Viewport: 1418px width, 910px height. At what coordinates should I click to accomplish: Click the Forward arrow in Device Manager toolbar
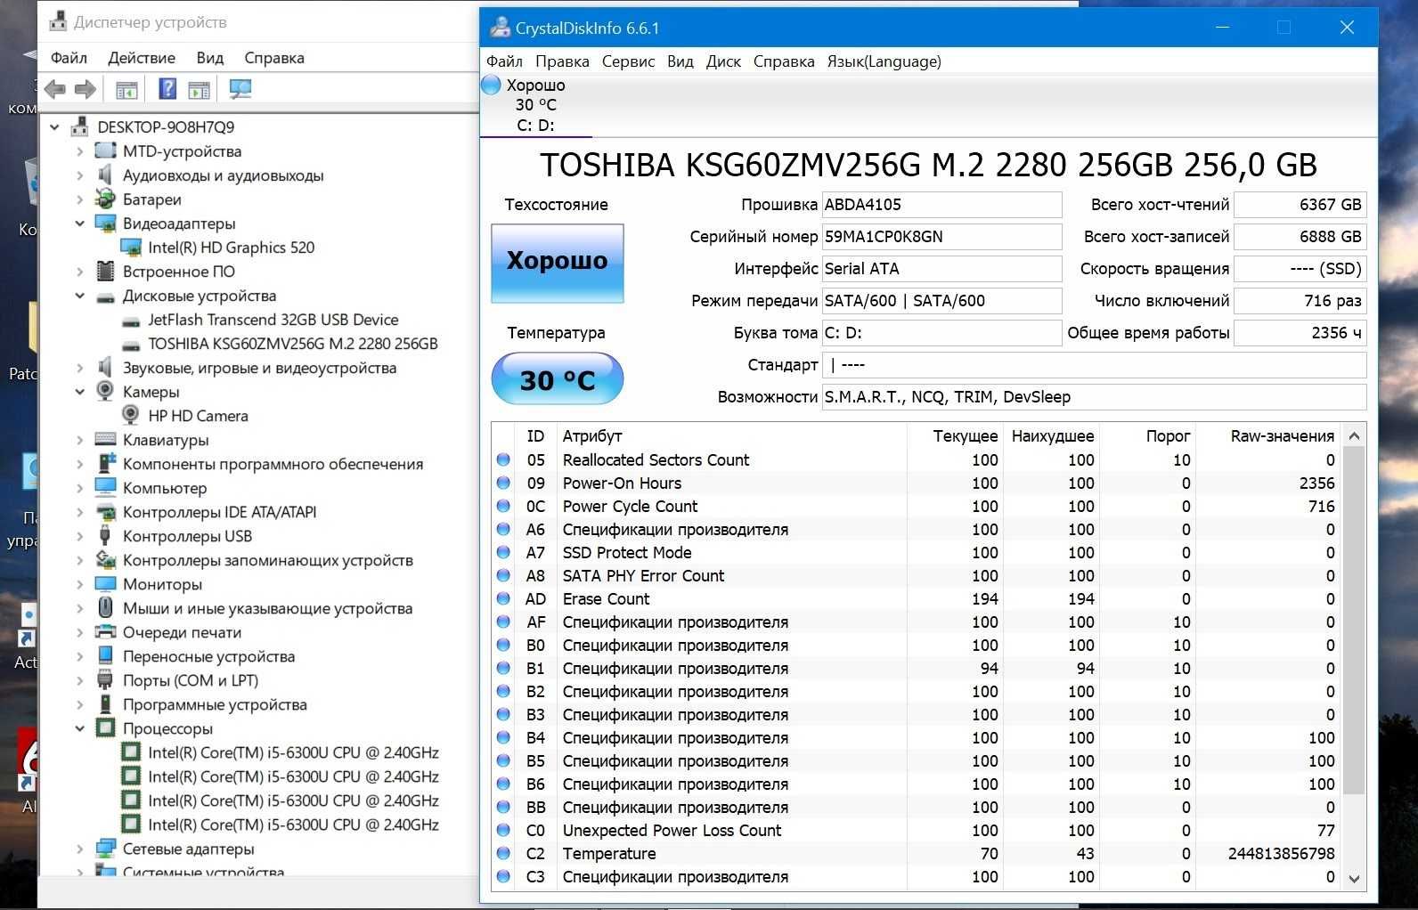click(86, 89)
